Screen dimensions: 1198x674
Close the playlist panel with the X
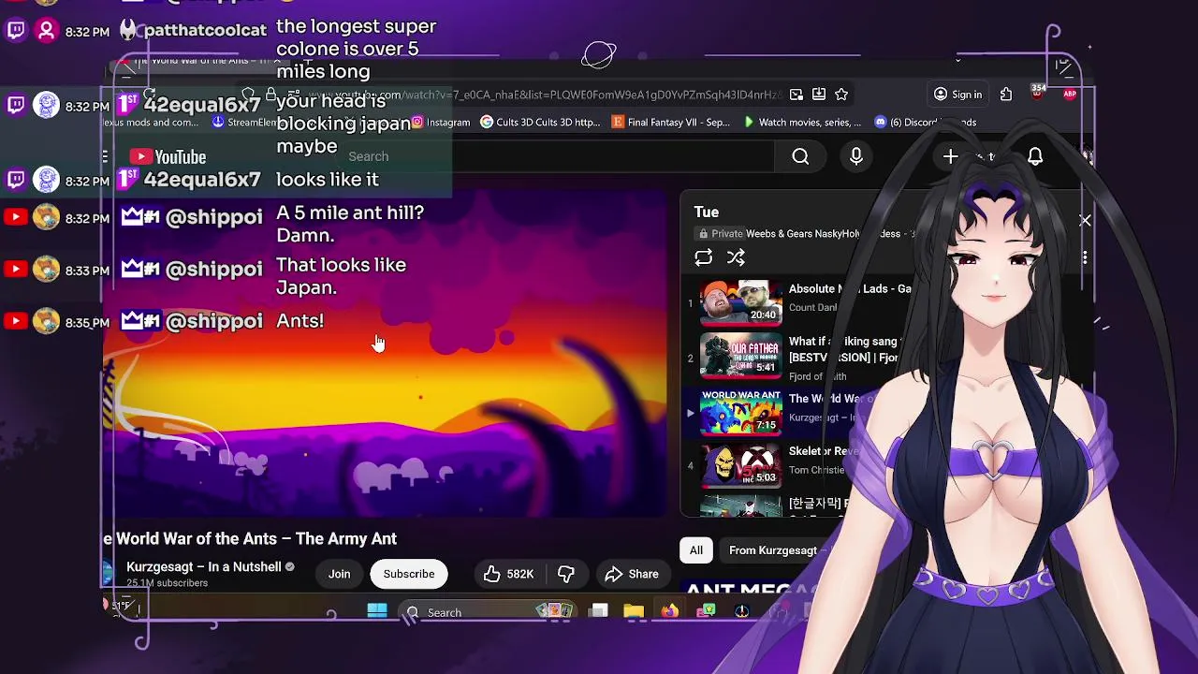pos(1085,221)
